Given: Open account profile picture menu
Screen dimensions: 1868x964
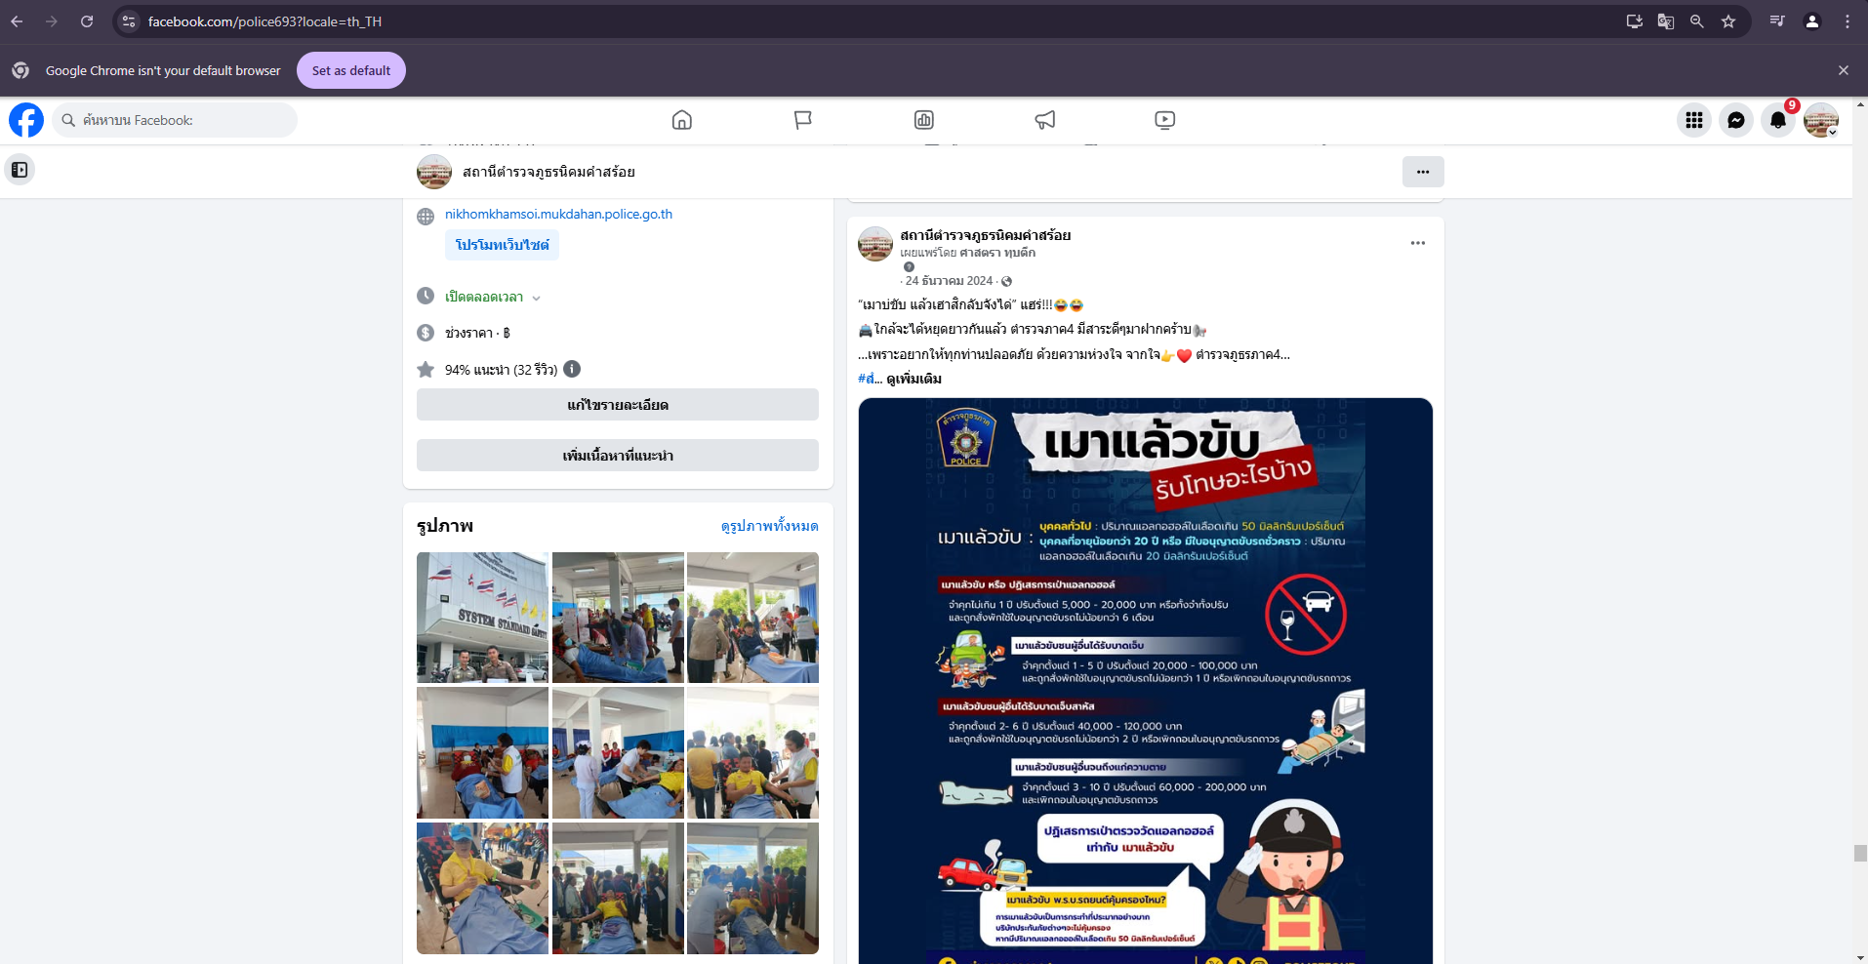Looking at the screenshot, I should click(1820, 120).
